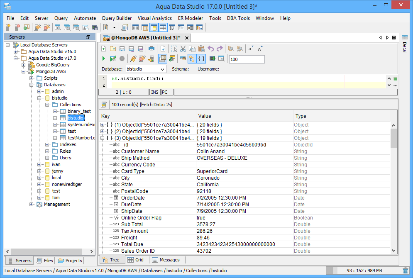The height and width of the screenshot is (278, 413).
Task: Click the Chart window icon in main toolbar
Action: (x=199, y=27)
